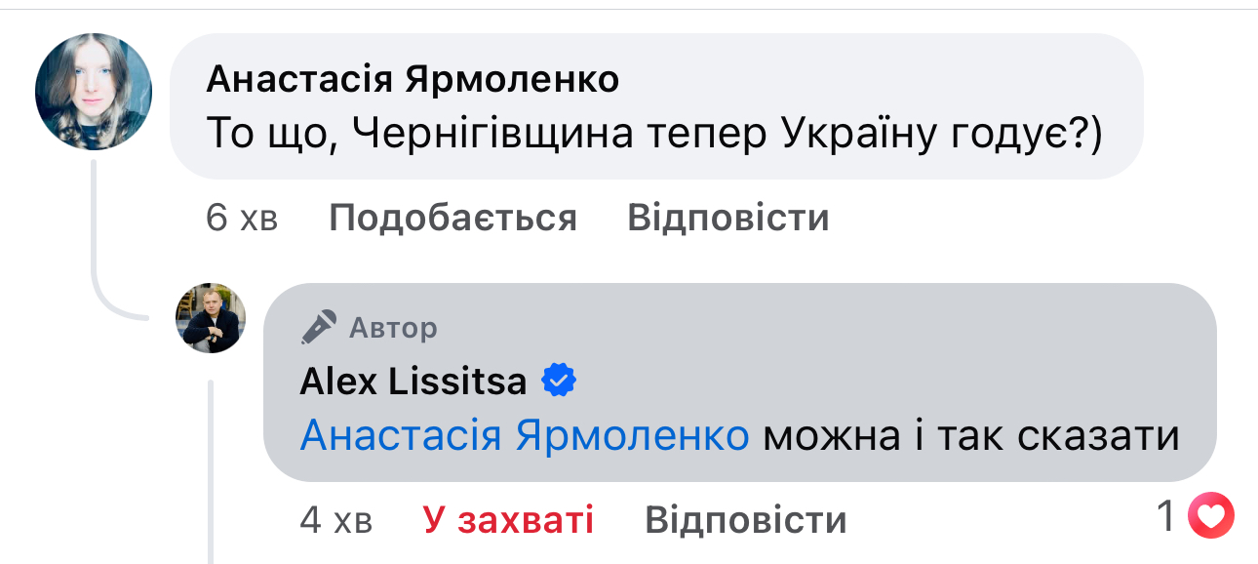Screen dimensions: 1258x564
Task: Click the comment text about Чернігівщина
Action: click(x=653, y=136)
